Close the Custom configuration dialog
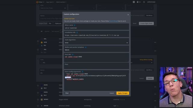This screenshot has width=193, height=108. coord(128,15)
